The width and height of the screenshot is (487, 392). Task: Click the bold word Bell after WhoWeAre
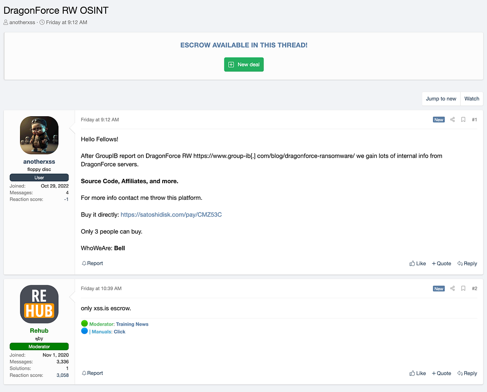click(x=119, y=248)
